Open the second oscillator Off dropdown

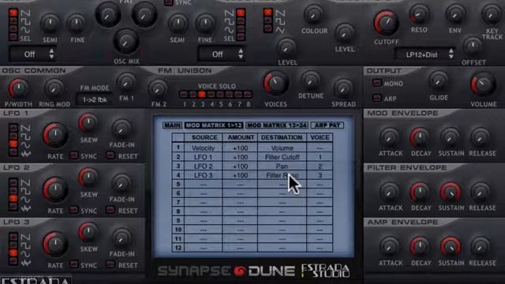point(221,54)
